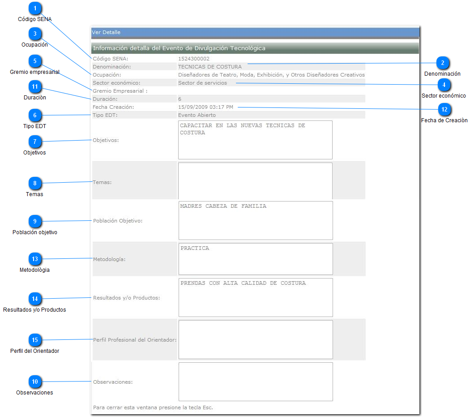Click the Duración: field label
The height and width of the screenshot is (420, 470).
pyautogui.click(x=105, y=99)
